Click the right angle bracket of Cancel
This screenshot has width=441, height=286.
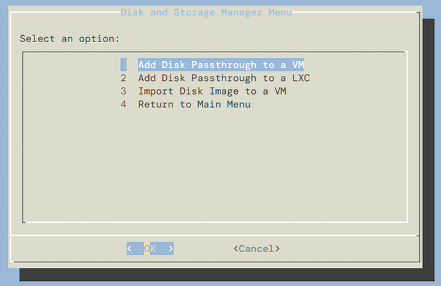[277, 248]
